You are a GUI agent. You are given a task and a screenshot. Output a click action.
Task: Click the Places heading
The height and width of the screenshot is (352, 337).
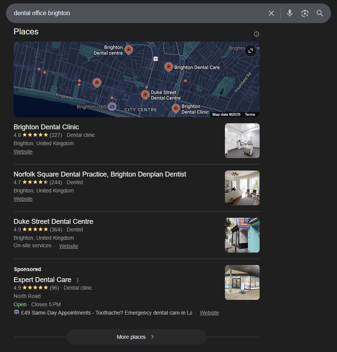[x=26, y=32]
